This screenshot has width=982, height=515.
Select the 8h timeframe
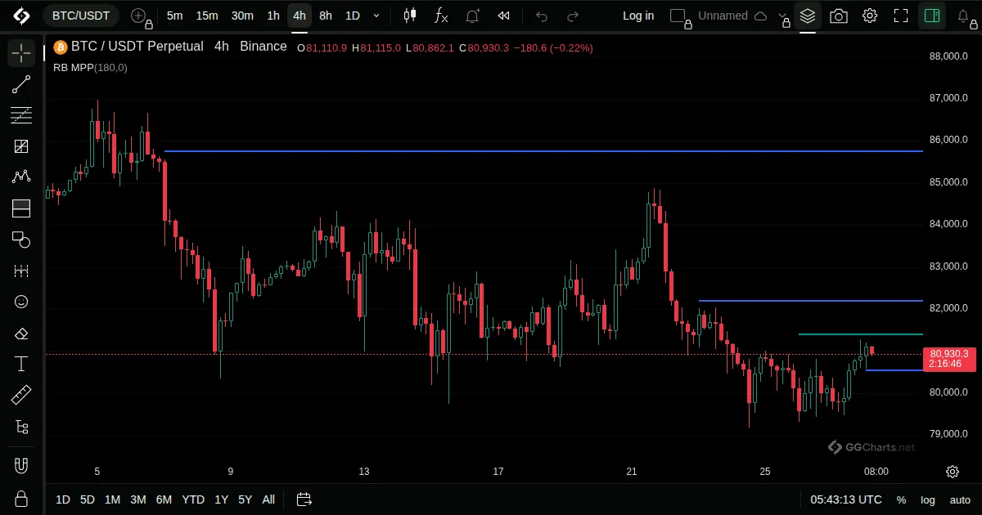(x=326, y=16)
